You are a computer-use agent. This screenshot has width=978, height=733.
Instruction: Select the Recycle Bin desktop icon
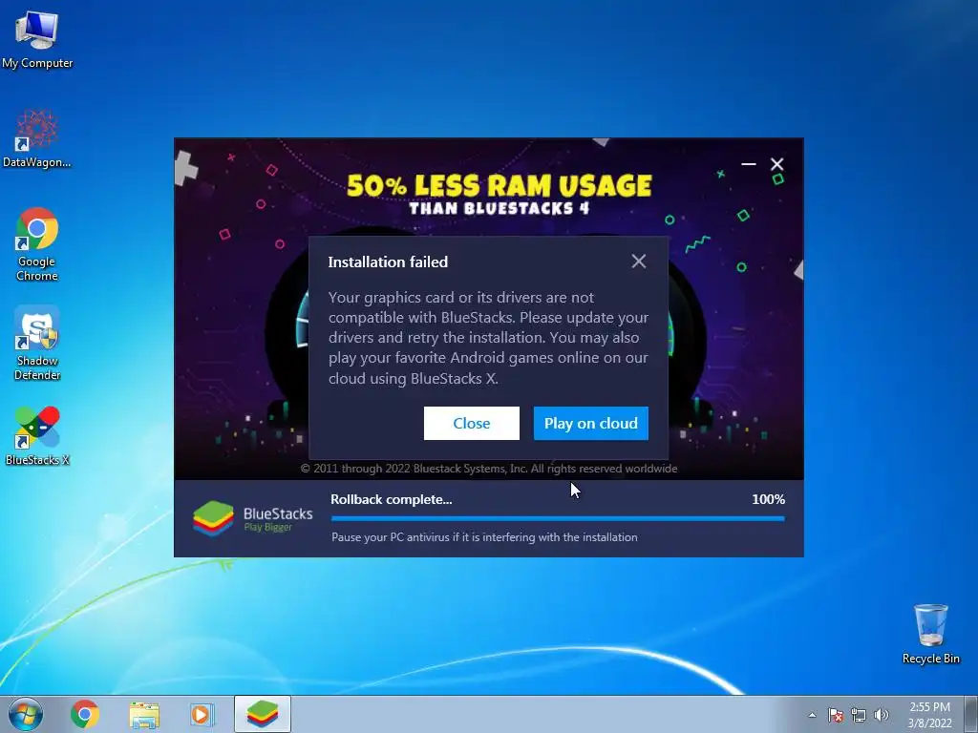click(x=930, y=634)
